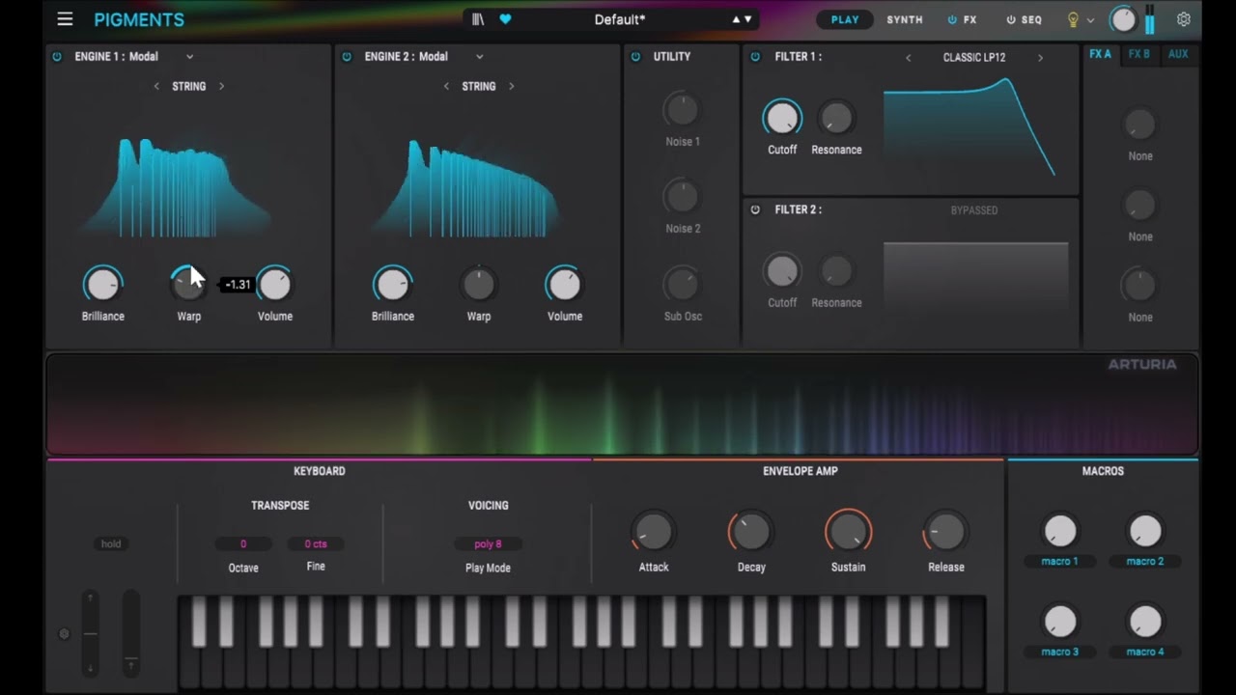Click the modulation wheel slider
Viewport: 1236px width, 695px height.
coord(130,632)
